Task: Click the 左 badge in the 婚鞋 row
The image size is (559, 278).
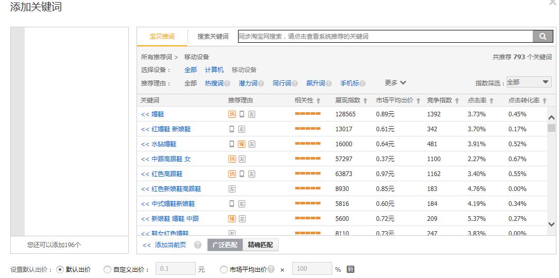Action: (252, 114)
